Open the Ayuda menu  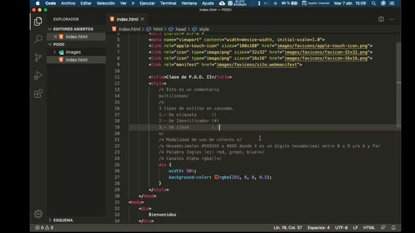click(x=207, y=3)
